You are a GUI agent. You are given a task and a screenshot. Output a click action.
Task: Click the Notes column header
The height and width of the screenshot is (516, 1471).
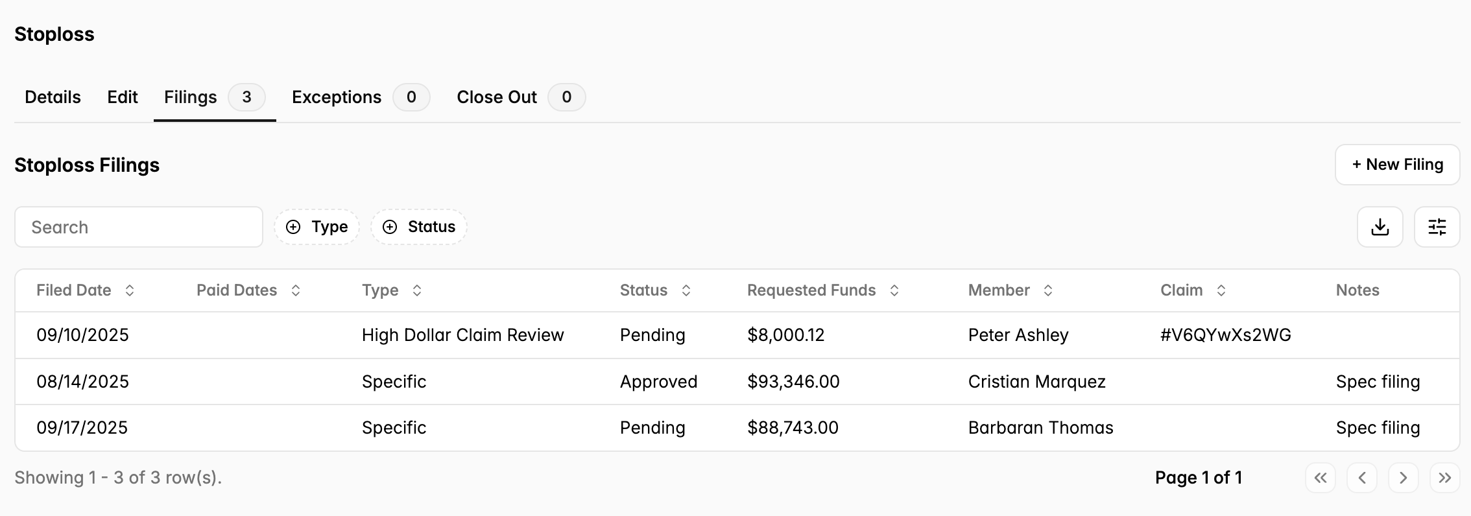click(x=1357, y=290)
